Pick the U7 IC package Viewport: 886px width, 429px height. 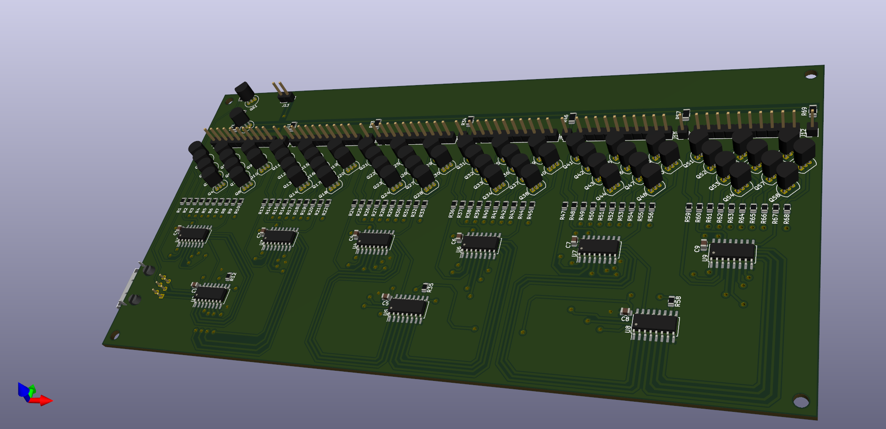coord(599,249)
